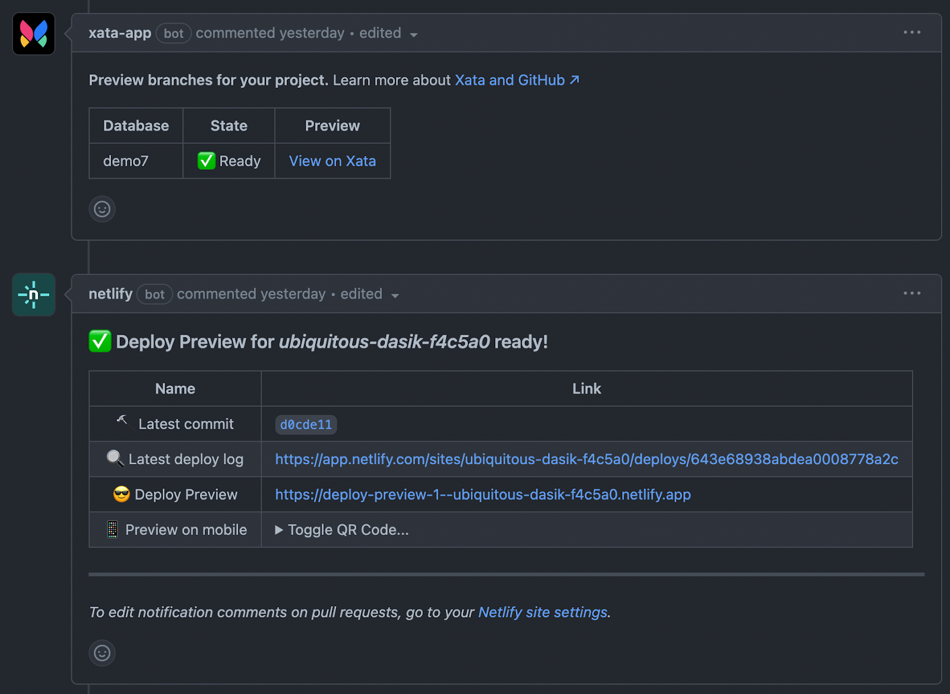Open the options menu on the xata-app comment
Viewport: 950px width, 694px height.
912,32
